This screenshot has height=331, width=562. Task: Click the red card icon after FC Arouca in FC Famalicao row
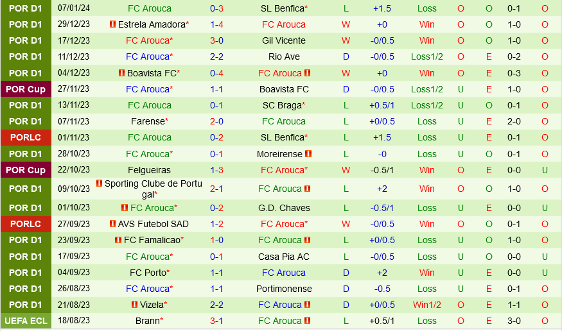click(x=307, y=240)
